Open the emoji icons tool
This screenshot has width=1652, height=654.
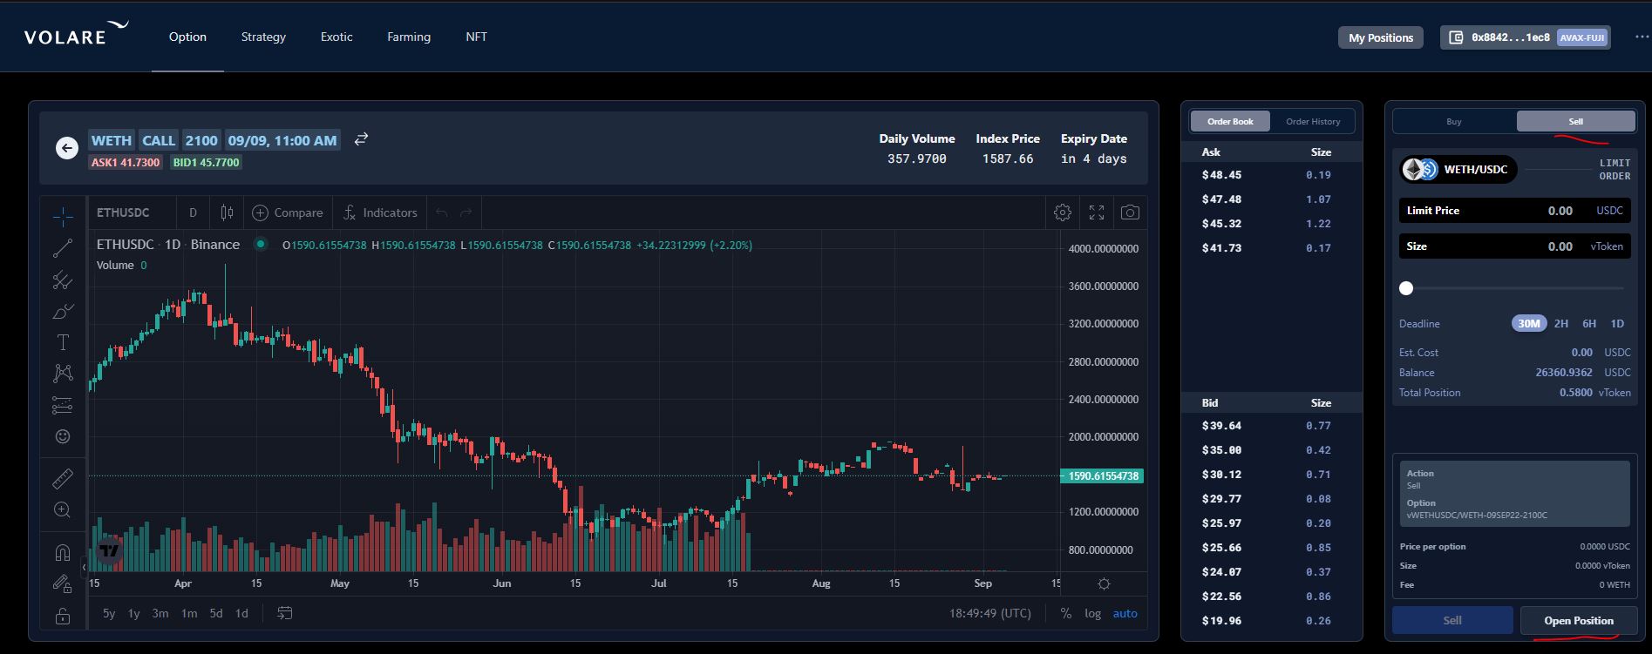coord(63,436)
